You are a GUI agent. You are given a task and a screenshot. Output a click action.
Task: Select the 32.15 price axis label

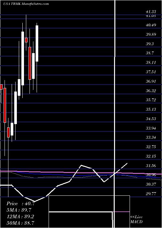(x=151, y=156)
